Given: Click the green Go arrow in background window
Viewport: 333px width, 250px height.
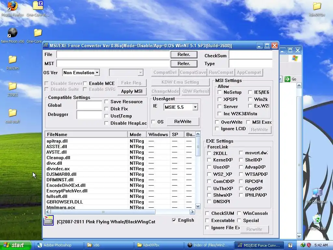Looking at the screenshot, I should pyautogui.click(x=287, y=79).
